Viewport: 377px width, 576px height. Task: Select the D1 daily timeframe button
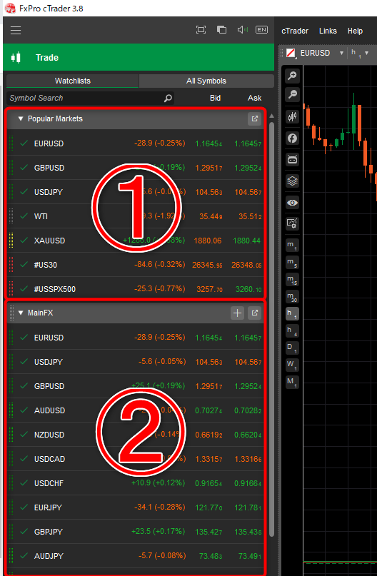click(x=293, y=347)
